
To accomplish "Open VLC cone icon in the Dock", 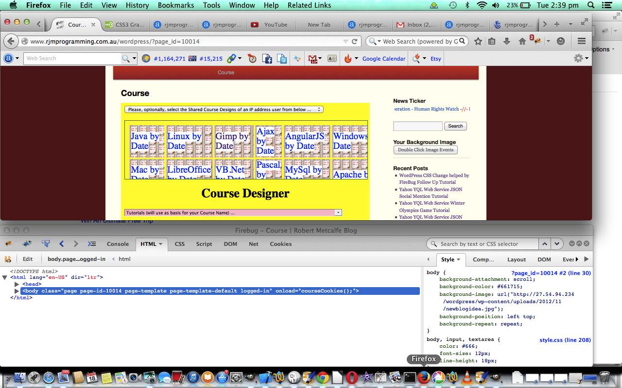I will click(x=467, y=377).
